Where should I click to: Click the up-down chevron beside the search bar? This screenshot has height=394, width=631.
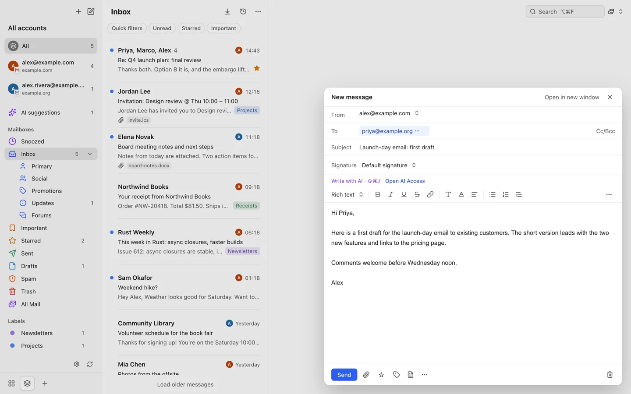point(621,12)
